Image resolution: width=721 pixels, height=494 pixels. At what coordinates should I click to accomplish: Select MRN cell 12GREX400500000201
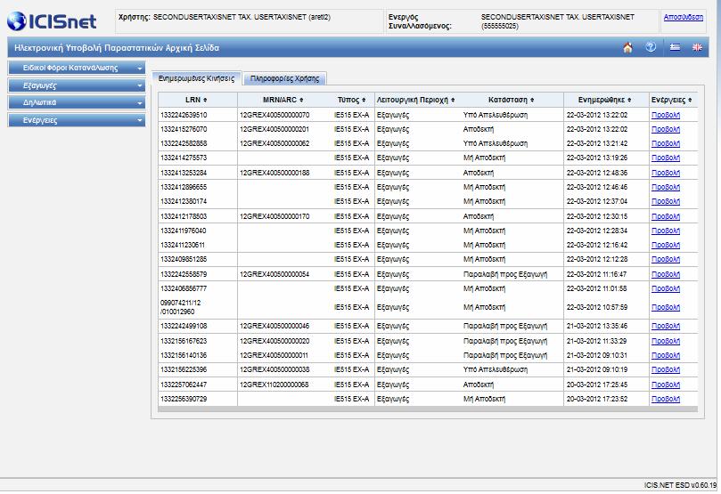click(274, 129)
